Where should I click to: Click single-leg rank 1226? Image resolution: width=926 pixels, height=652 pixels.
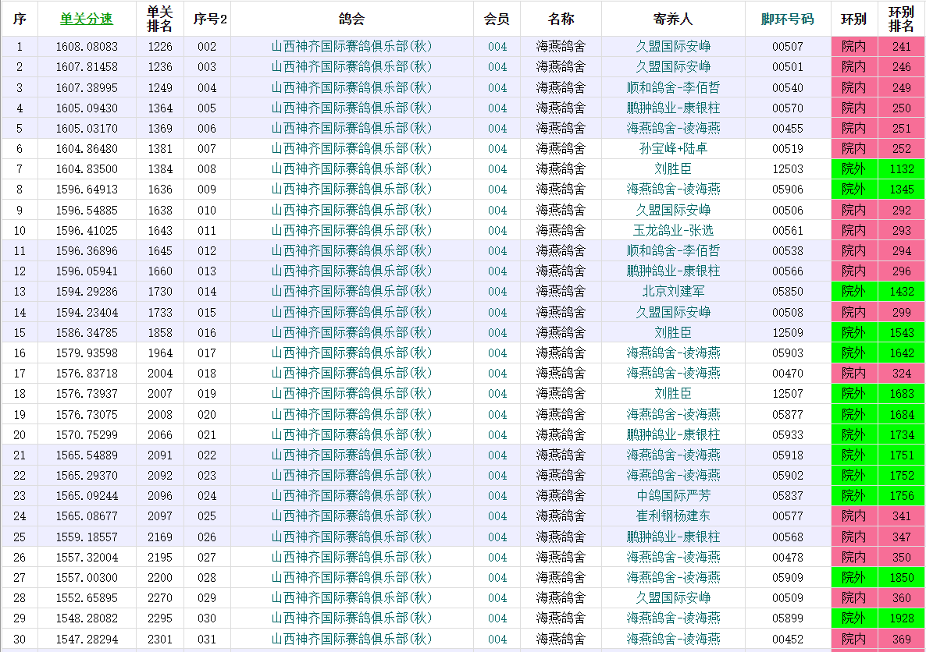click(160, 47)
